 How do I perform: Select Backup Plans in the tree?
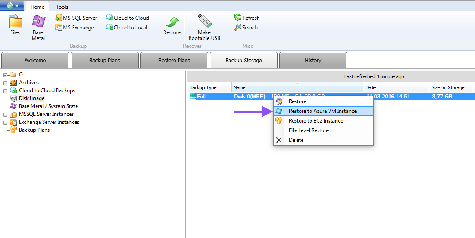coord(34,130)
